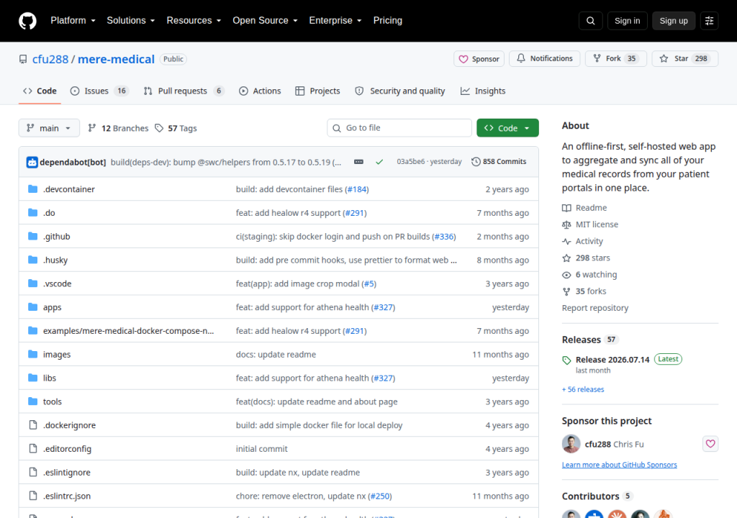Screen dimensions: 737x518
Task: Open the search magnifier button in header
Action: [x=591, y=21]
